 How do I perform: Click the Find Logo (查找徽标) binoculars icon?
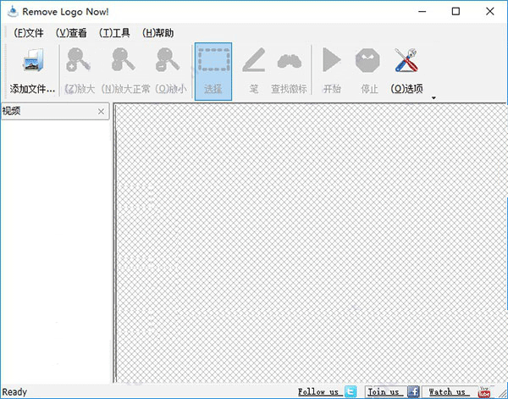click(x=290, y=61)
